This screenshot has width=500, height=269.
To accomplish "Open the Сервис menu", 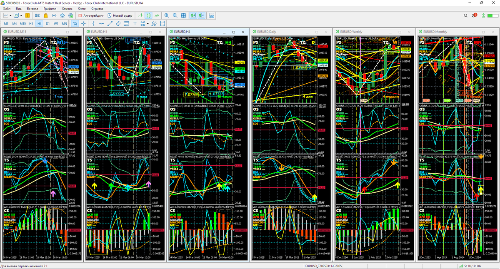I will tap(67, 8).
